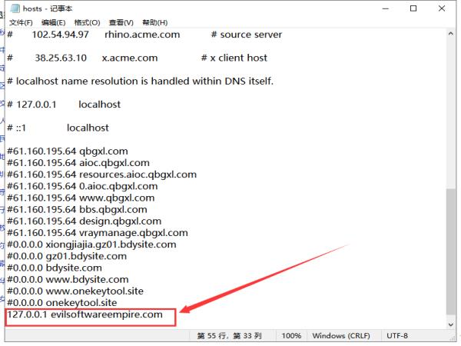Click the xiongjiajia.gz01.bdysite.com line
The height and width of the screenshot is (346, 461).
(x=91, y=245)
